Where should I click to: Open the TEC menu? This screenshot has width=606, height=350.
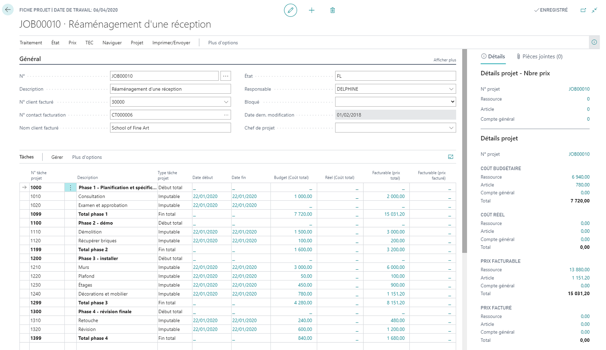pyautogui.click(x=89, y=43)
